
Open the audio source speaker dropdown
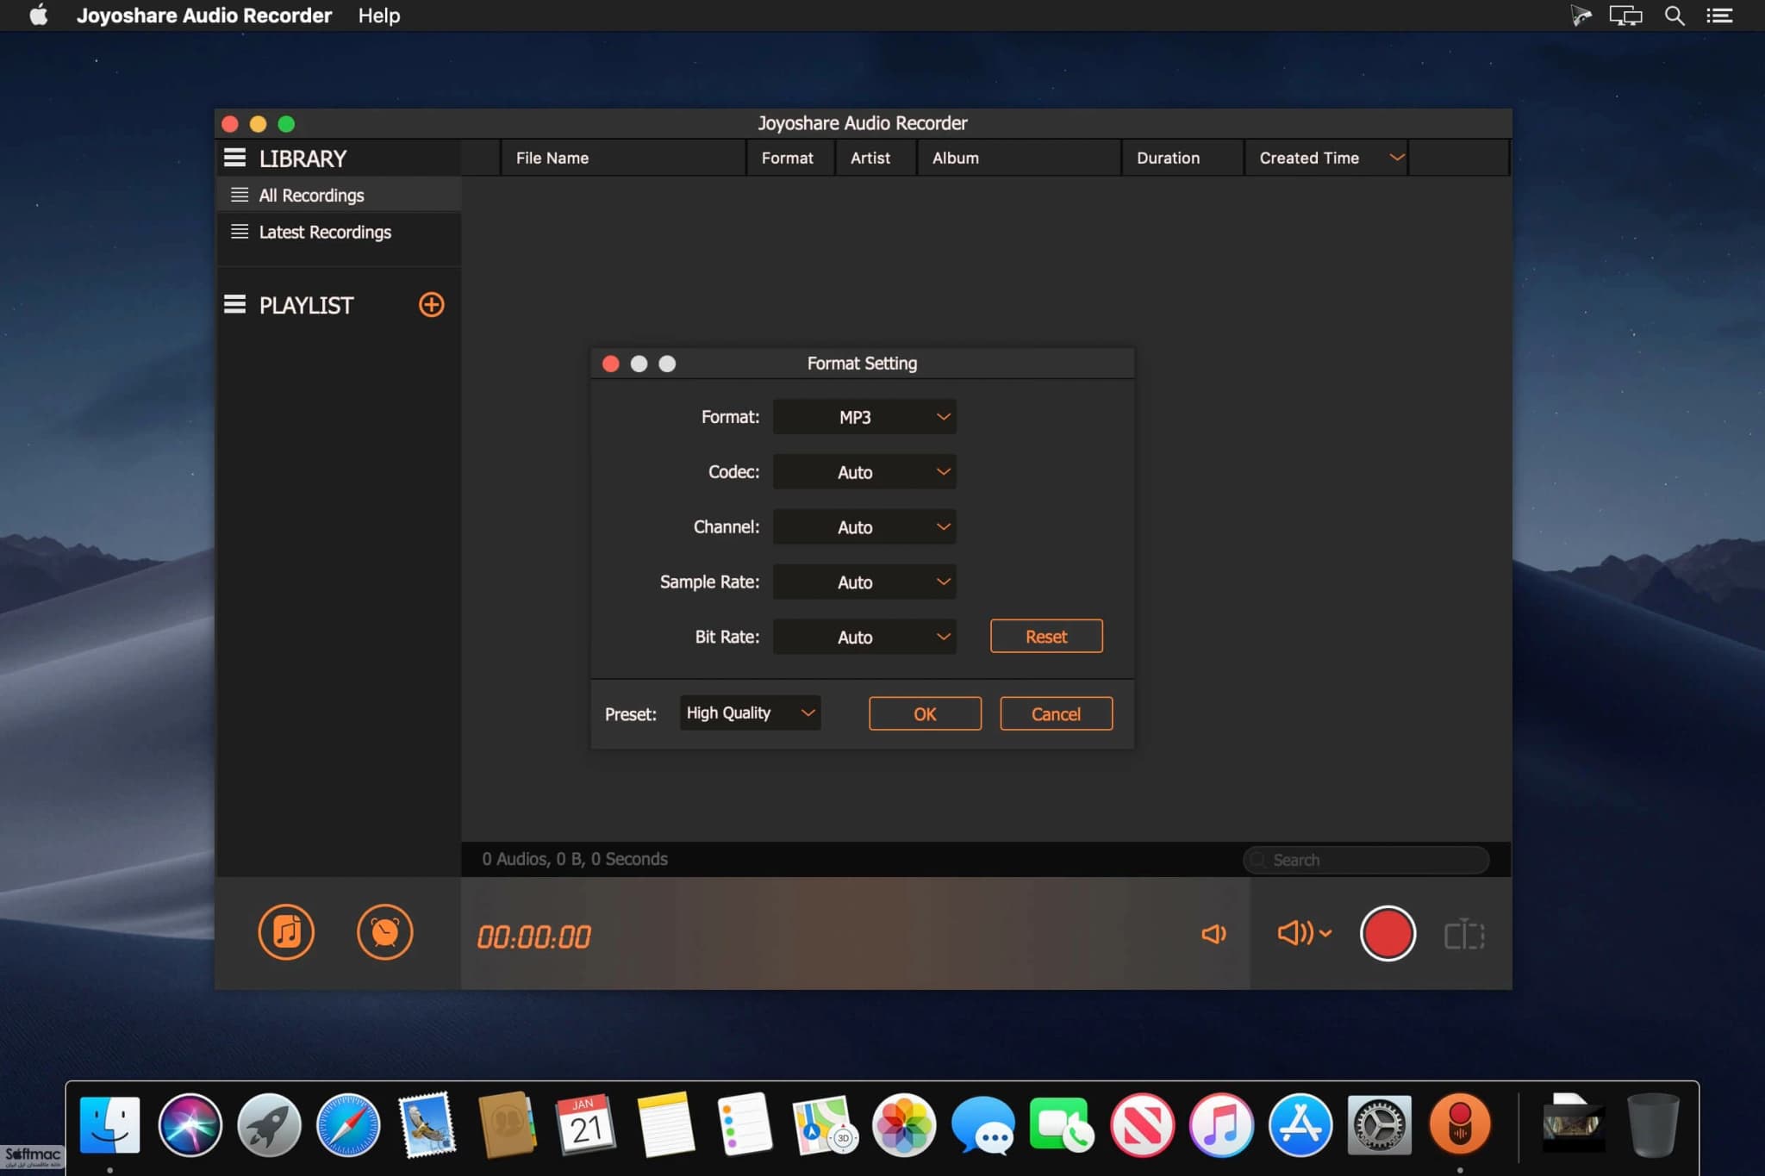click(1304, 933)
